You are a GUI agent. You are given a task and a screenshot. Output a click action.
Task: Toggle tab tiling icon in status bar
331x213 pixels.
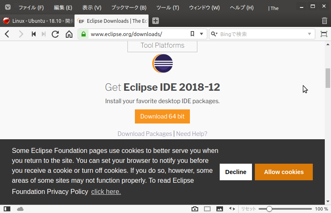pos(207,209)
